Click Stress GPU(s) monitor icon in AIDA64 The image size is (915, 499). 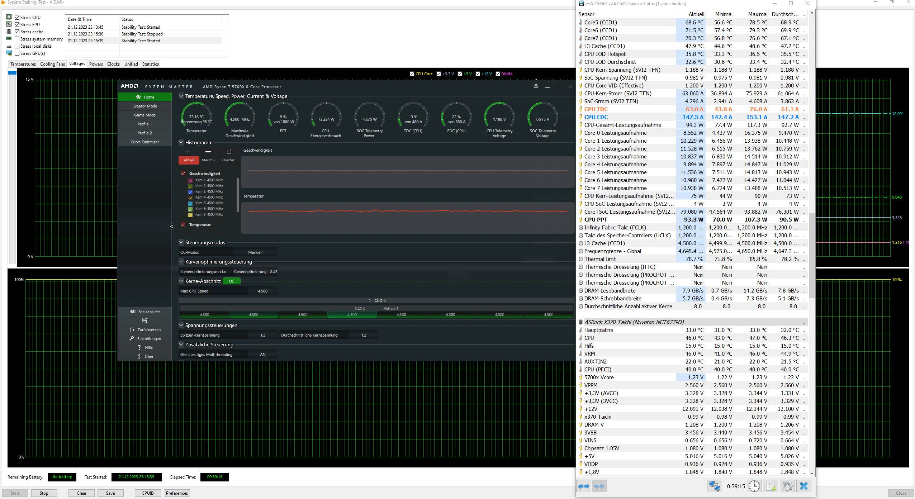(9, 53)
